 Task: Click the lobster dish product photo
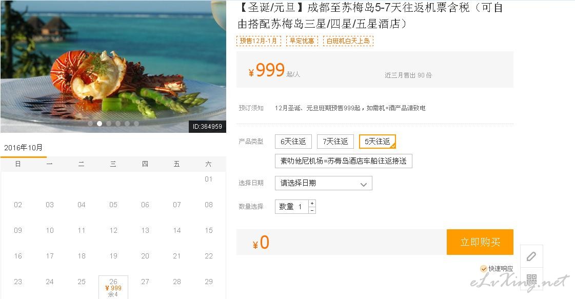[x=113, y=66]
